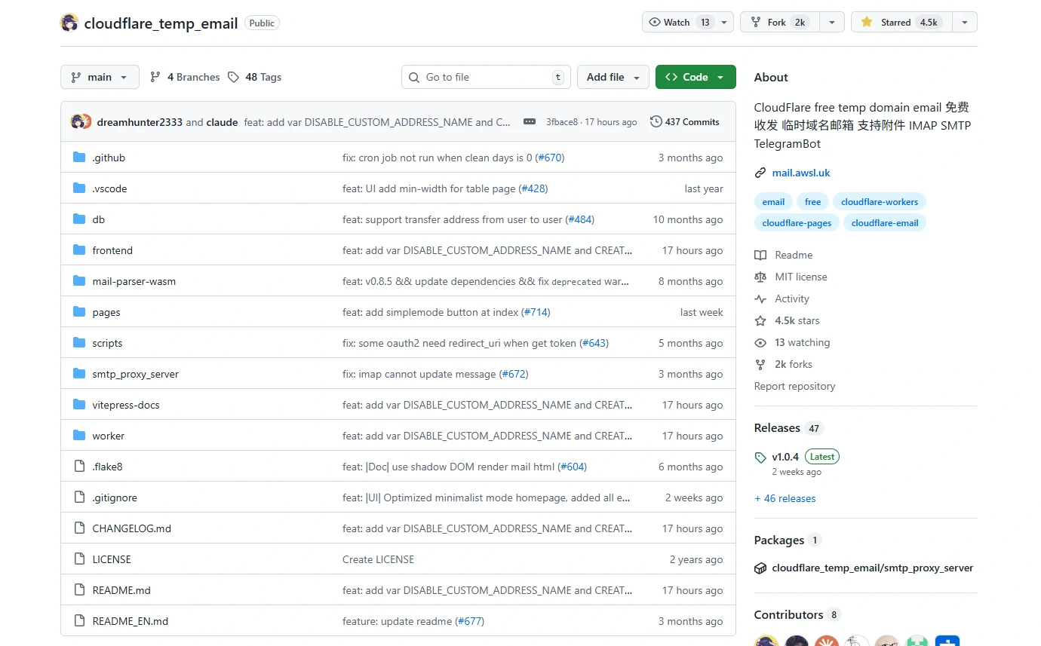Open the 48 Tags list
This screenshot has width=1041, height=646.
point(254,77)
